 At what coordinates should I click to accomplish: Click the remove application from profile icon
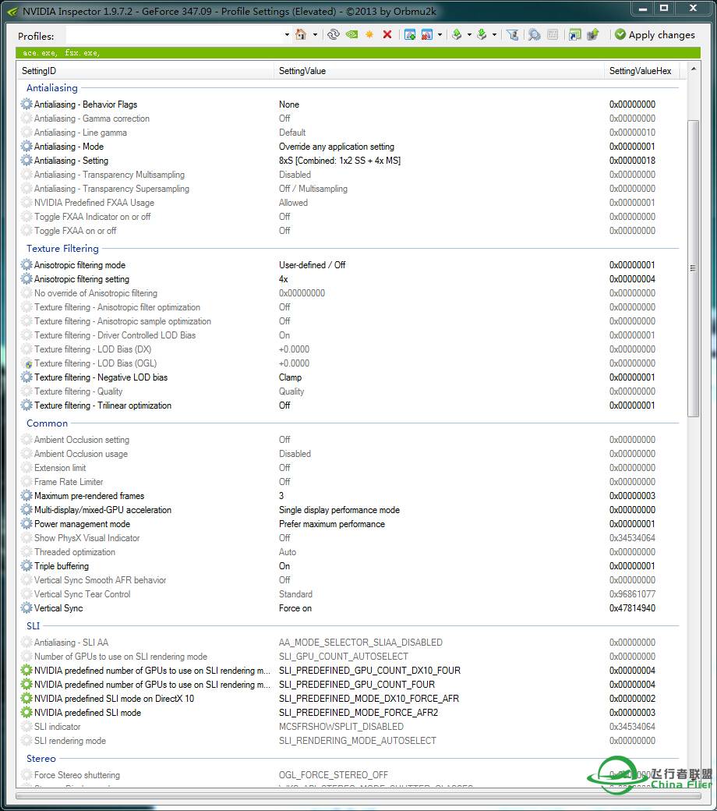point(426,34)
